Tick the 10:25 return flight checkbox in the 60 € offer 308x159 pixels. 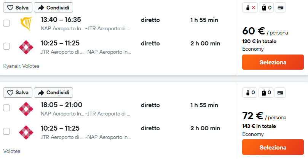point(6,46)
